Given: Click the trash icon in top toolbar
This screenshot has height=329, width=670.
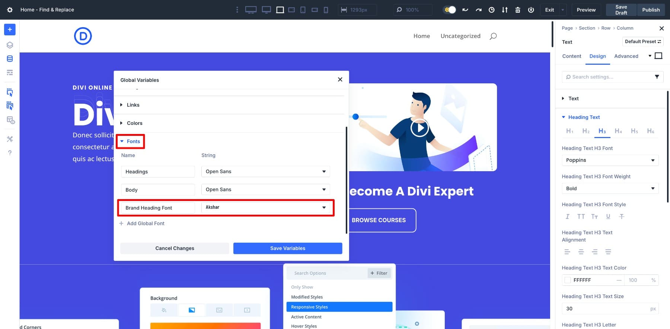Looking at the screenshot, I should click(x=517, y=10).
